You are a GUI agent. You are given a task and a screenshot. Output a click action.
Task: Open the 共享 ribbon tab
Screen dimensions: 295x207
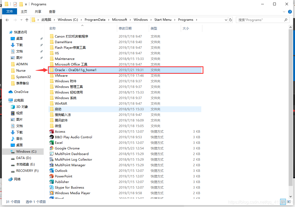point(38,12)
